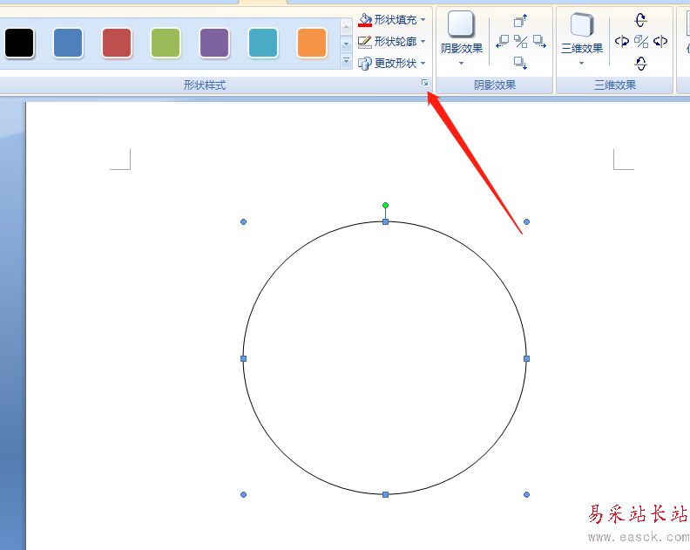Screen dimensions: 690x550
Task: Toggle shadow on/off icon
Action: 521,41
